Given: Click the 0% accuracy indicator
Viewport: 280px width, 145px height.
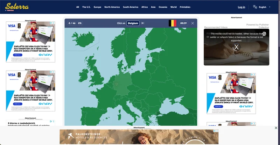Looking at the screenshot, I should (x=80, y=23).
